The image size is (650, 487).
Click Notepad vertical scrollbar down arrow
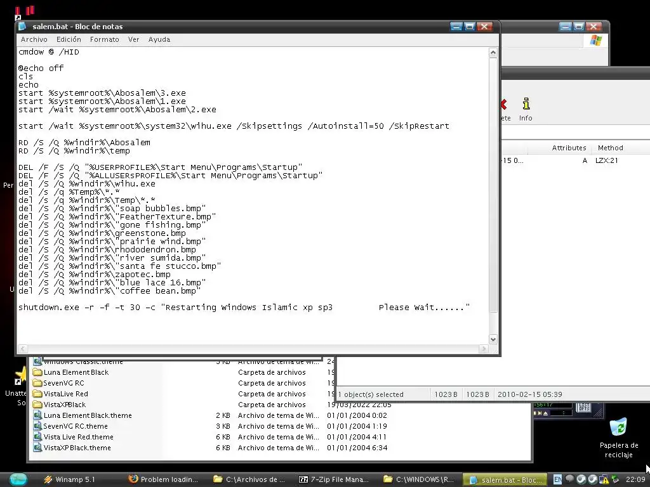(493, 339)
